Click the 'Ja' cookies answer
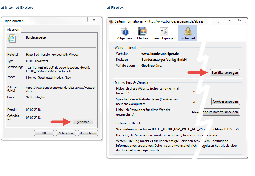255x176 pixels. click(x=193, y=102)
